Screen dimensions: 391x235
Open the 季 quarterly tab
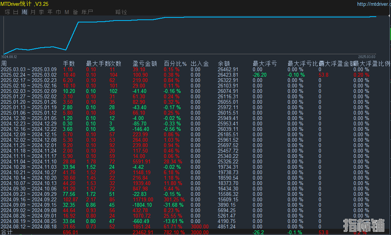click(x=41, y=12)
